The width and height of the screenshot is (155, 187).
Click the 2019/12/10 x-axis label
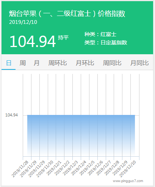pyautogui.click(x=128, y=169)
